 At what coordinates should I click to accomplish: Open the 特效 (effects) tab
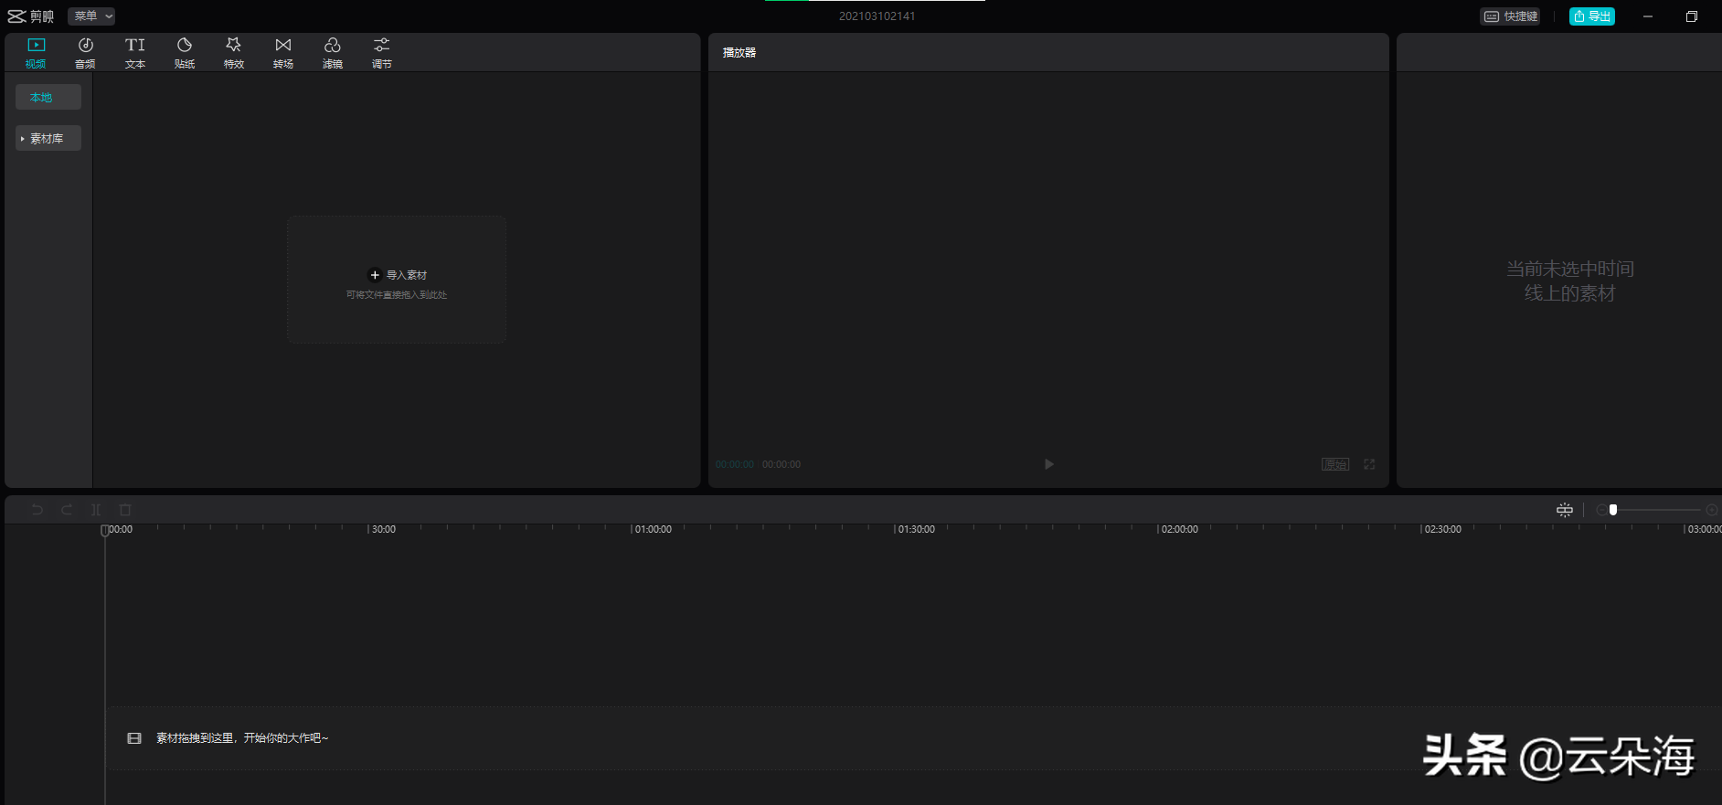tap(234, 53)
